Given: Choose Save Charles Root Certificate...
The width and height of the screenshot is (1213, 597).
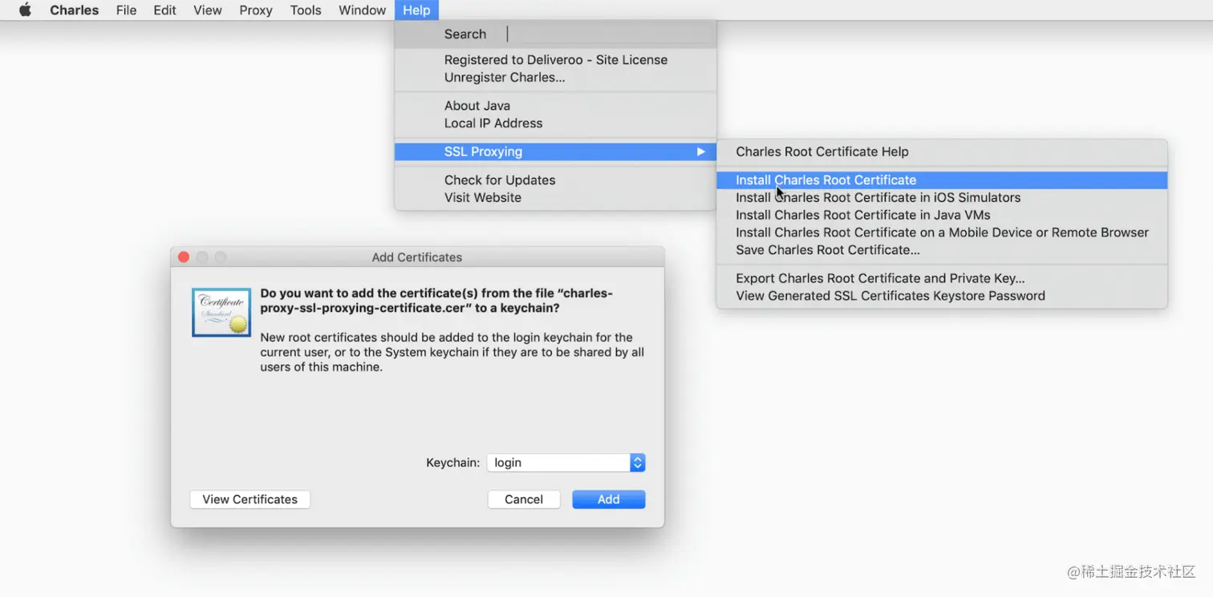Looking at the screenshot, I should click(942, 250).
